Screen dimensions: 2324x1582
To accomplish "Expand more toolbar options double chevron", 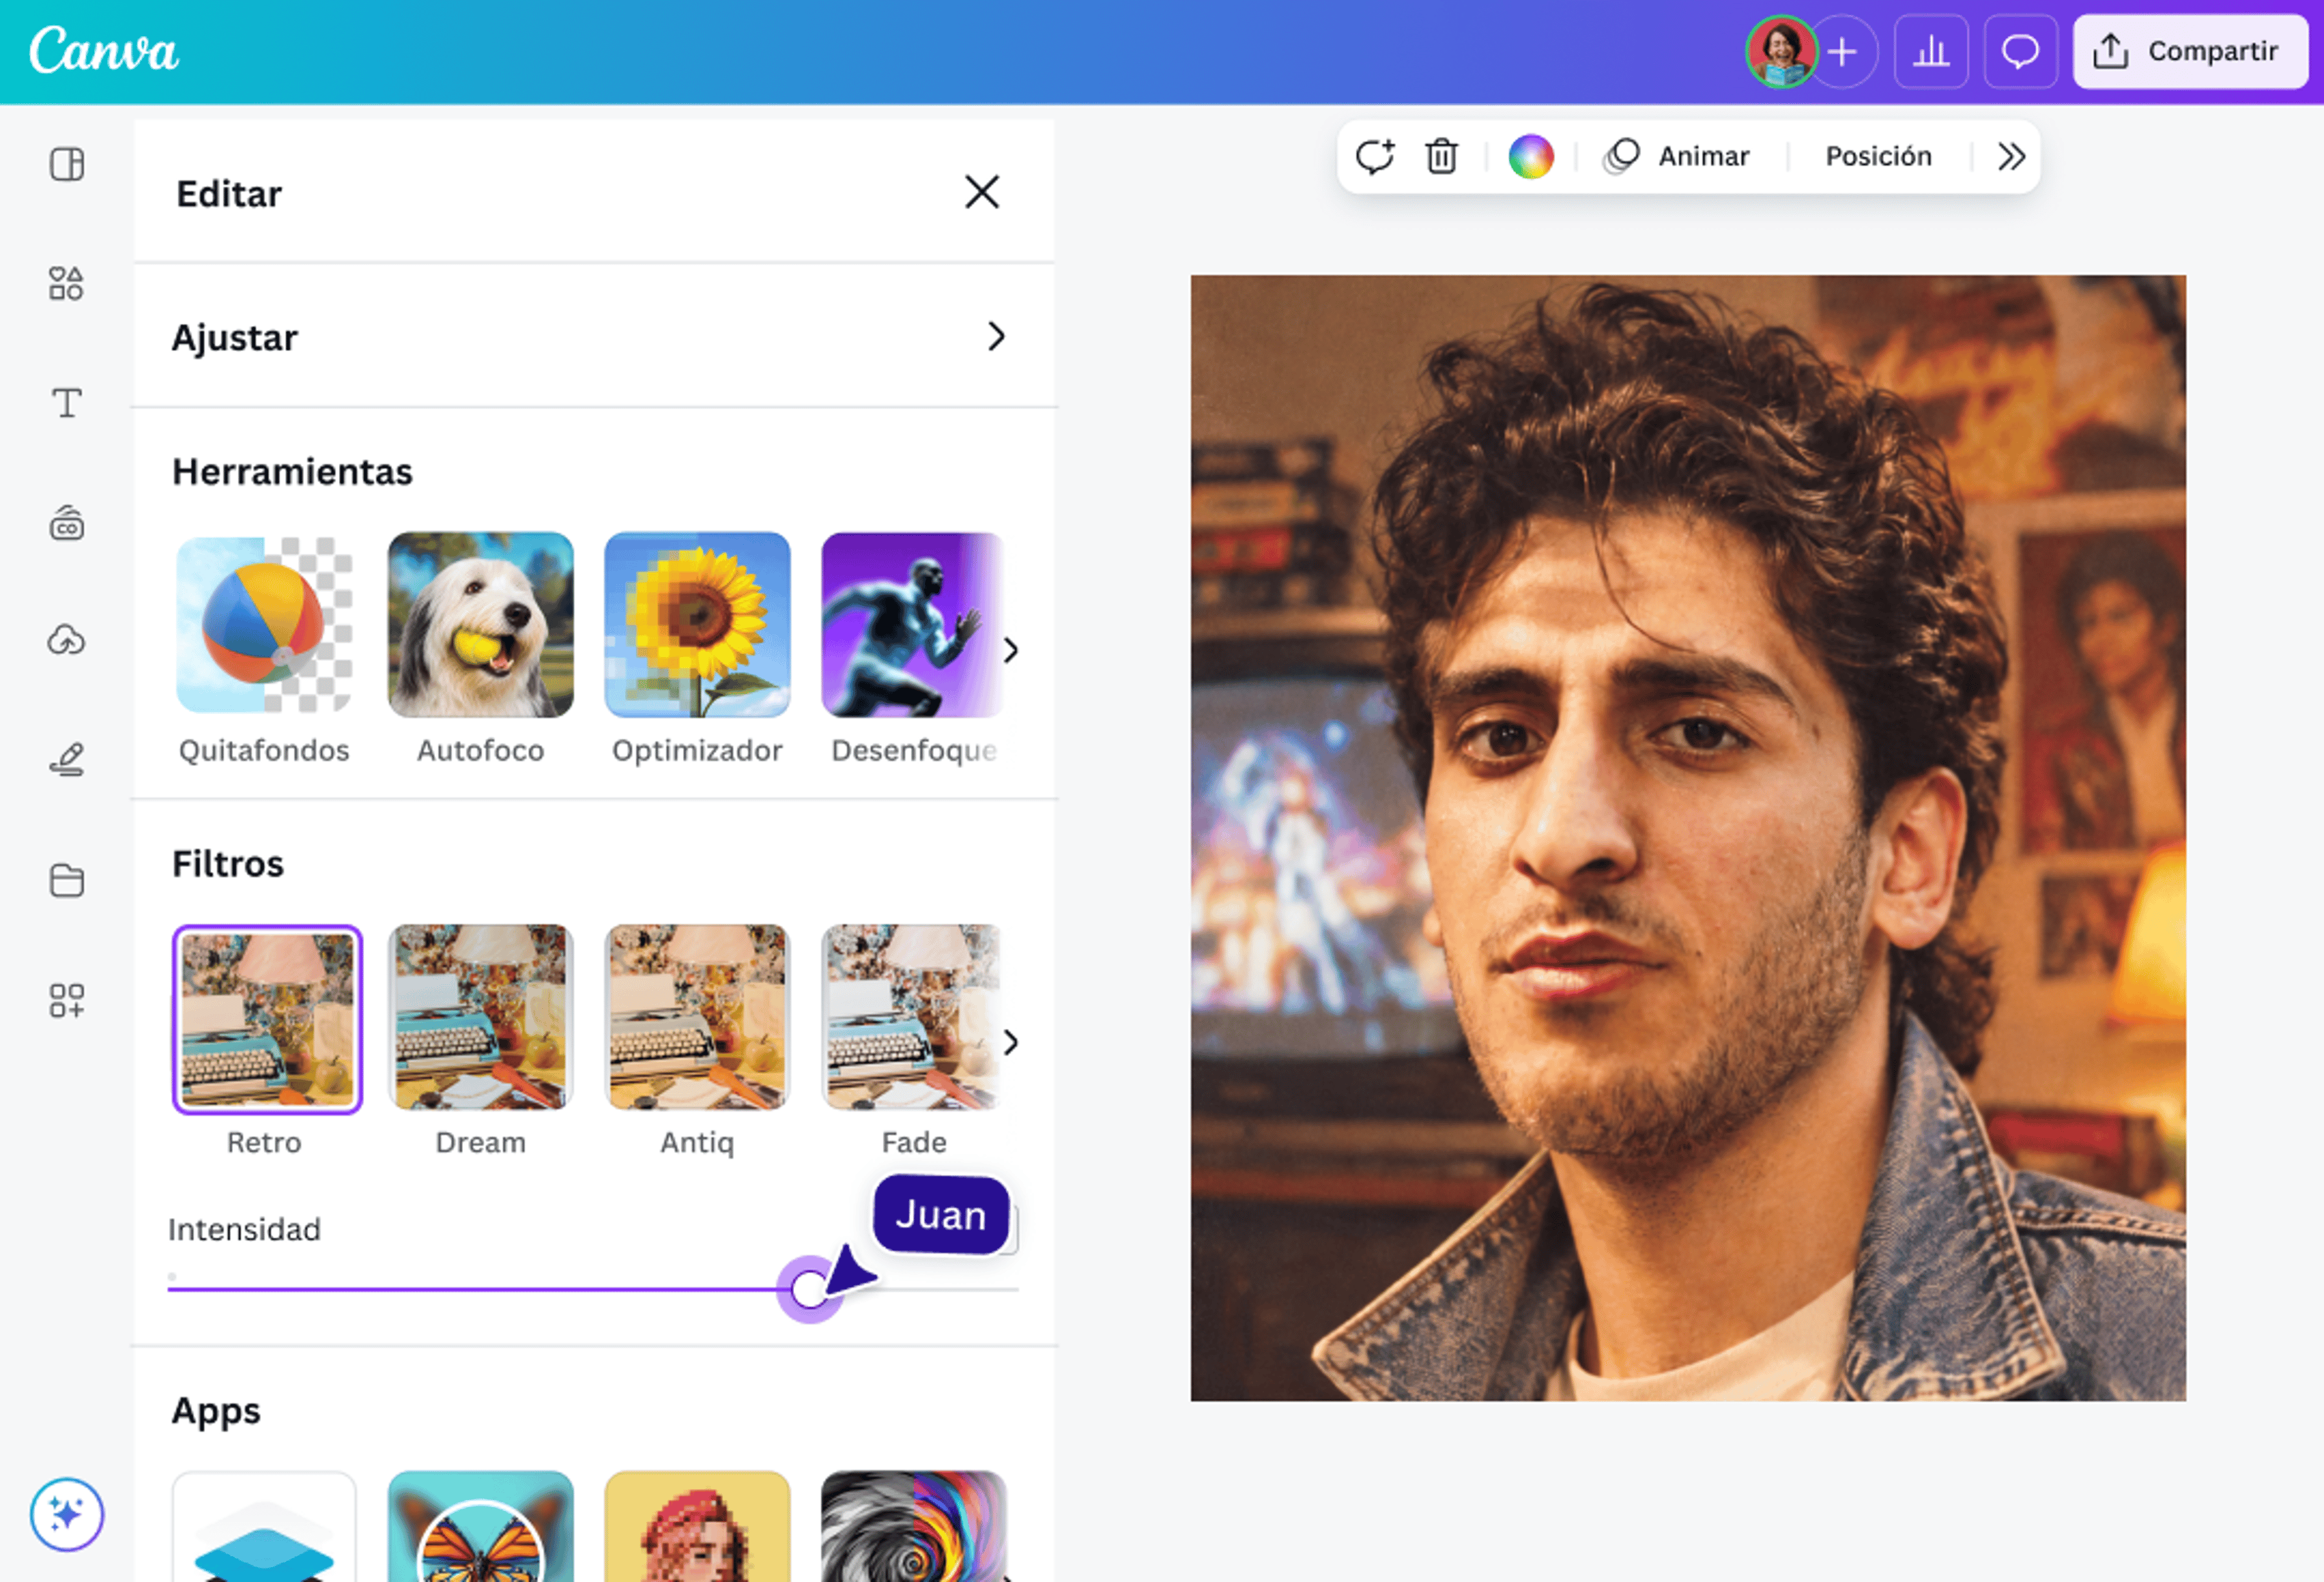I will point(2011,156).
